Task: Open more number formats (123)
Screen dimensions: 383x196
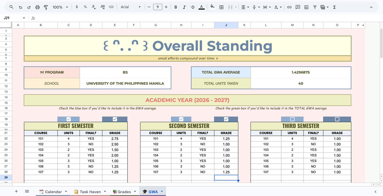Action: (x=111, y=7)
